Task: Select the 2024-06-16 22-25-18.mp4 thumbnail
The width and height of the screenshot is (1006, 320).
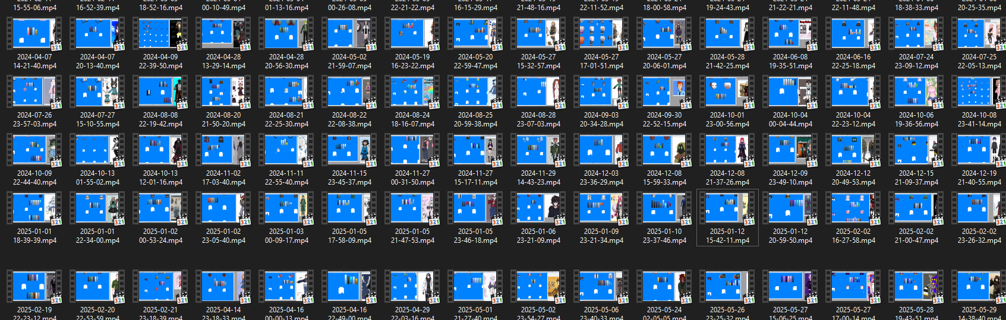Action: tap(853, 33)
